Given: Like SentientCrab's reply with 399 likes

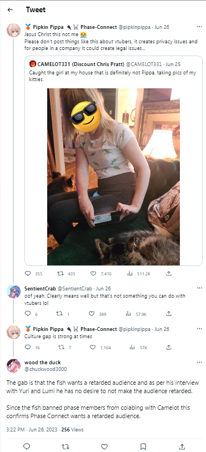Looking at the screenshot, I should (x=91, y=314).
